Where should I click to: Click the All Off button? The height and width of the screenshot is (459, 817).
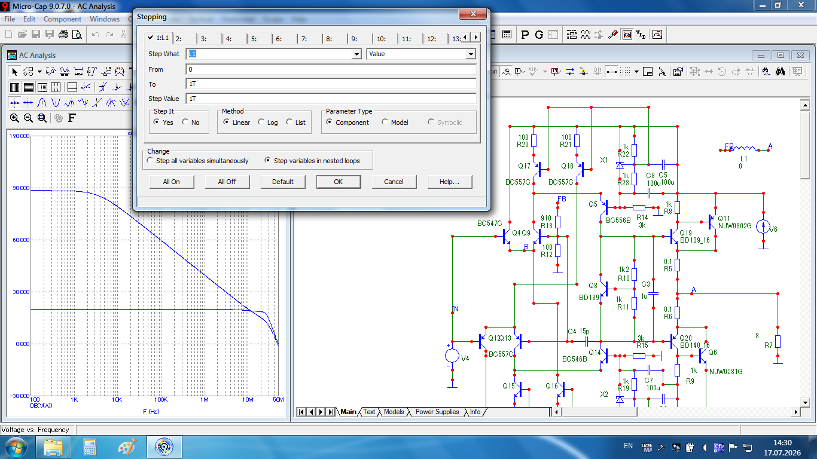coord(227,182)
